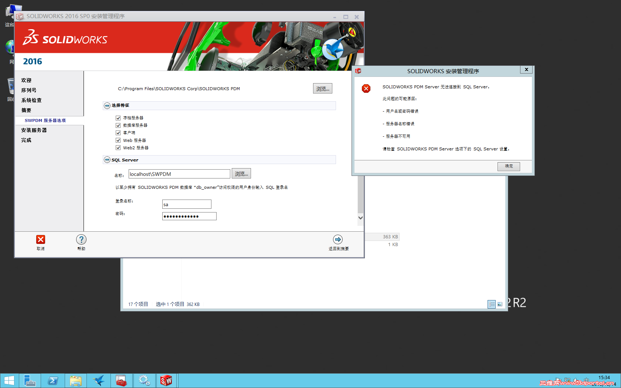Viewport: 621px width, 388px height.
Task: Click the login name (sa) field
Action: (x=187, y=204)
